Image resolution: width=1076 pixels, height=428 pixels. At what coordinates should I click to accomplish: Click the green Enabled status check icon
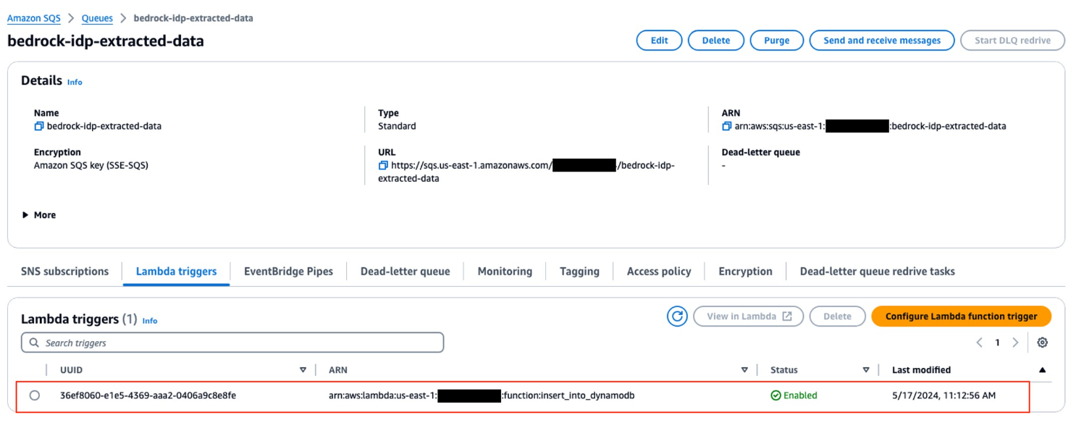[776, 395]
